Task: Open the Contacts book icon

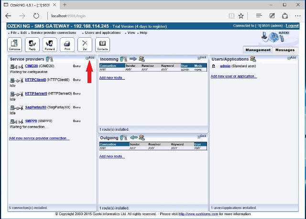Action: pos(102,45)
